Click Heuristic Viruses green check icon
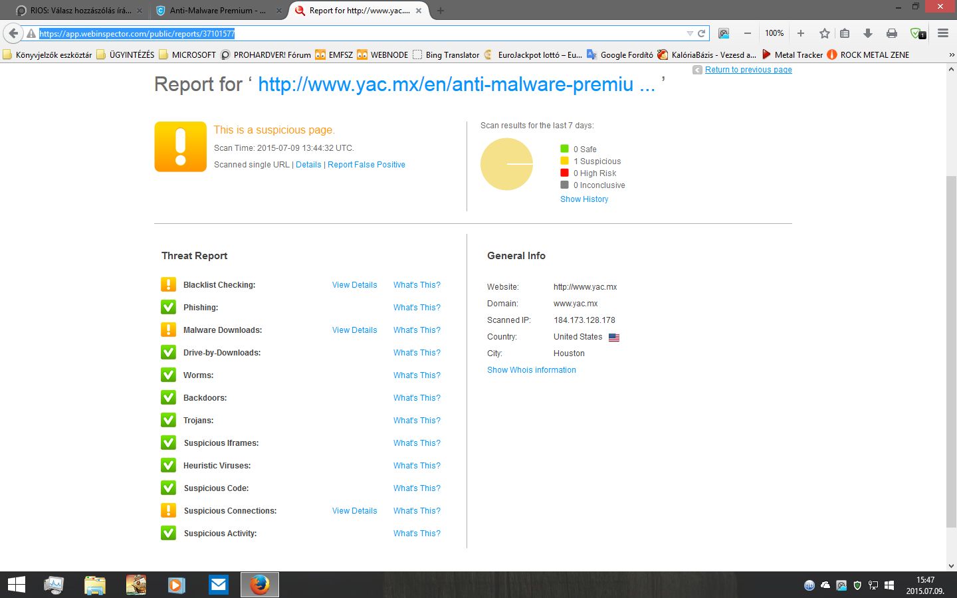 pos(169,465)
